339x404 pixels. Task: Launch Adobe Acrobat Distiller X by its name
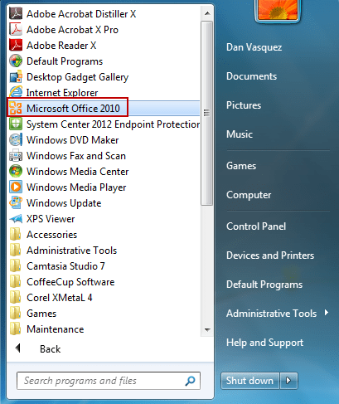pos(81,14)
